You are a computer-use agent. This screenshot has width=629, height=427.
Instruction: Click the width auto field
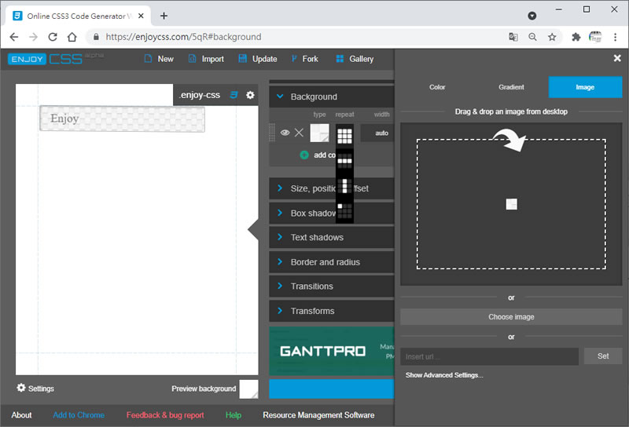[x=377, y=133]
